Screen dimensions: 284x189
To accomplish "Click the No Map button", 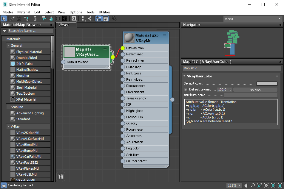I will [255, 90].
